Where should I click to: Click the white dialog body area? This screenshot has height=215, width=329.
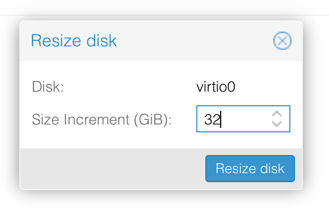pos(161,105)
